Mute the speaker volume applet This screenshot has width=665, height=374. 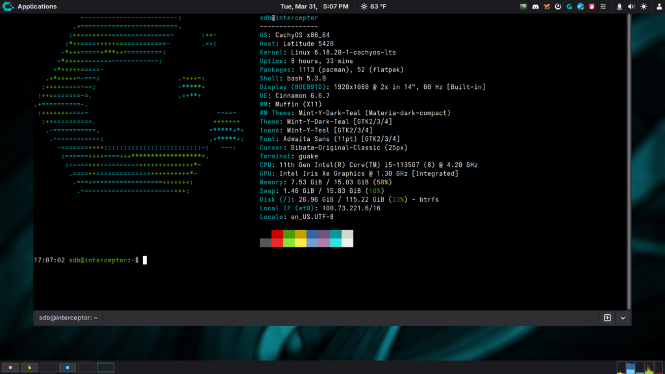pyautogui.click(x=631, y=6)
